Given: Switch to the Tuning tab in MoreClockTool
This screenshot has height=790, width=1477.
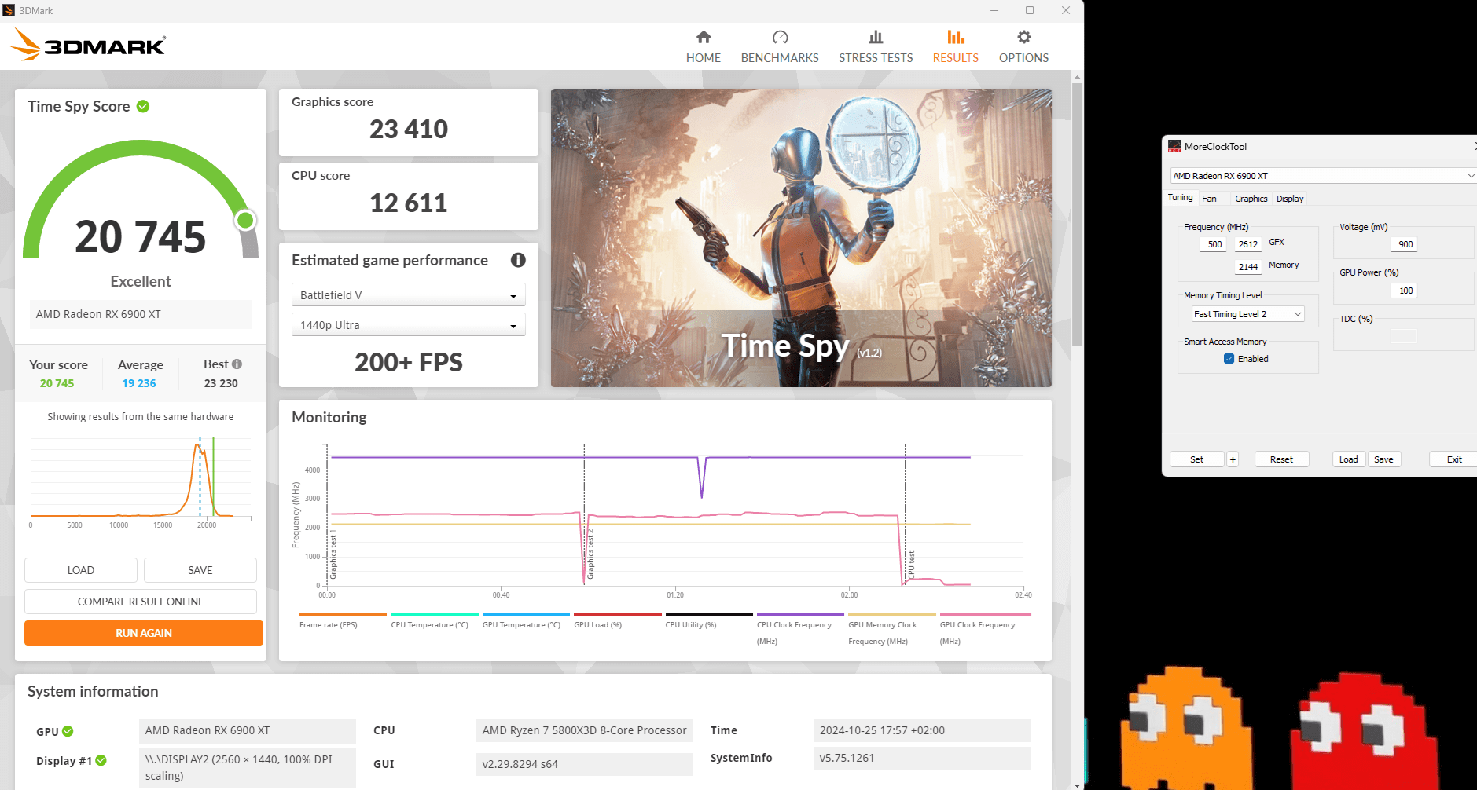Looking at the screenshot, I should (x=1180, y=198).
